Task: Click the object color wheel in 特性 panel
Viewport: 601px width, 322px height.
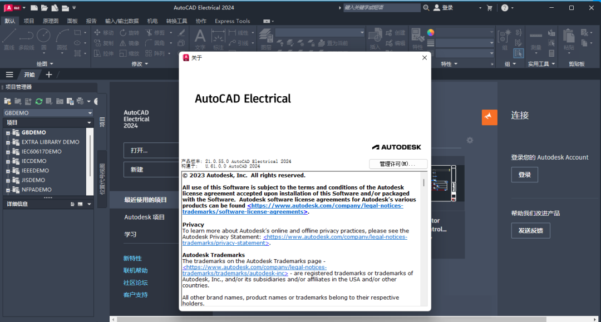Action: point(431,32)
